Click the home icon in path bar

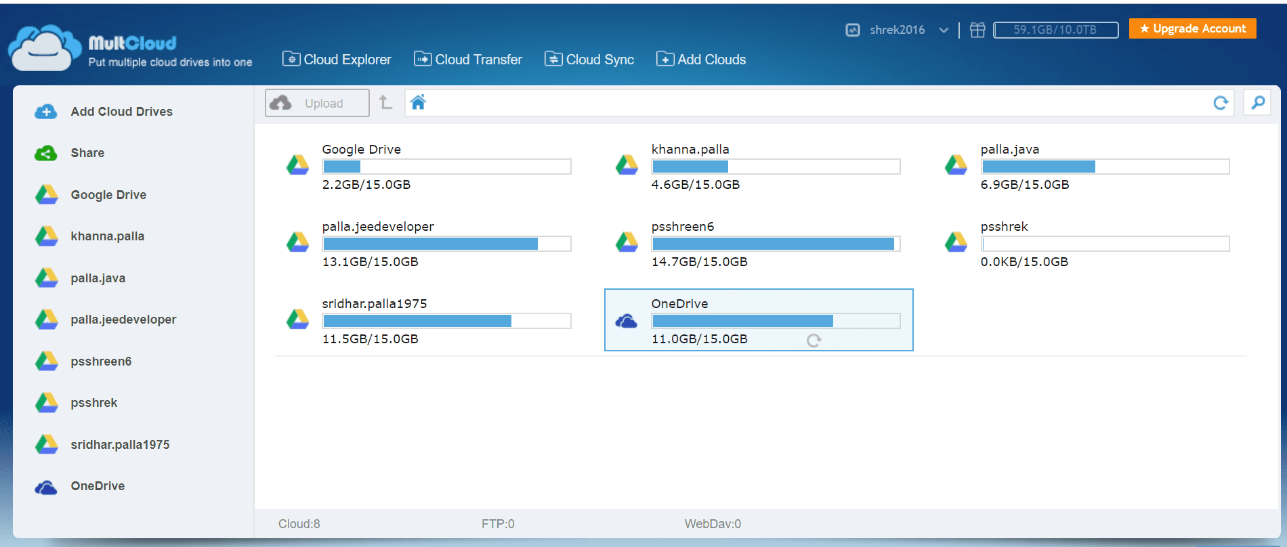pyautogui.click(x=418, y=102)
